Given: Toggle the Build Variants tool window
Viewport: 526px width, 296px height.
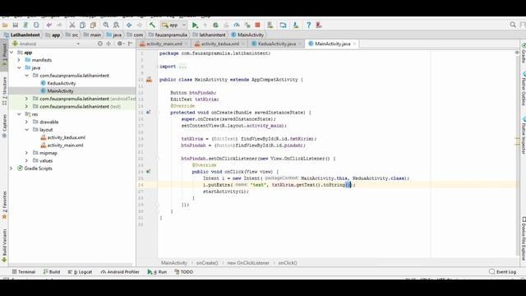Looking at the screenshot, I should tap(4, 245).
